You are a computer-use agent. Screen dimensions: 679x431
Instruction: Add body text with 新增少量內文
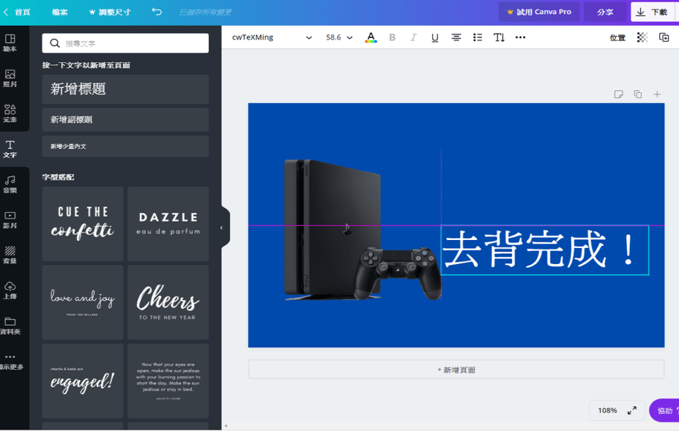click(x=125, y=147)
